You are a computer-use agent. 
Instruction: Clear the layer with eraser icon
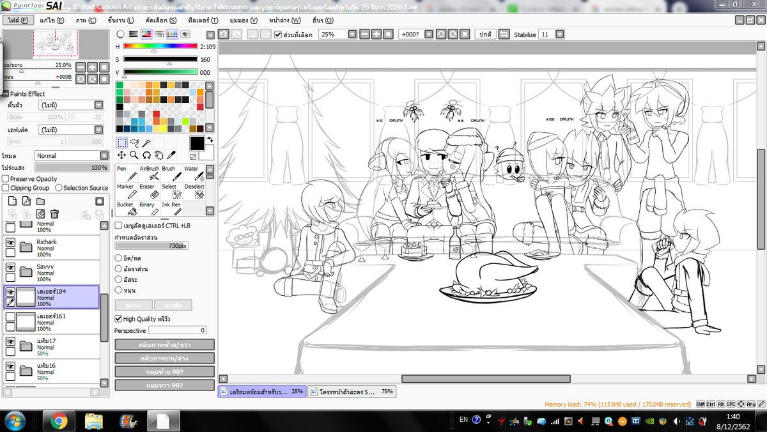click(x=40, y=213)
